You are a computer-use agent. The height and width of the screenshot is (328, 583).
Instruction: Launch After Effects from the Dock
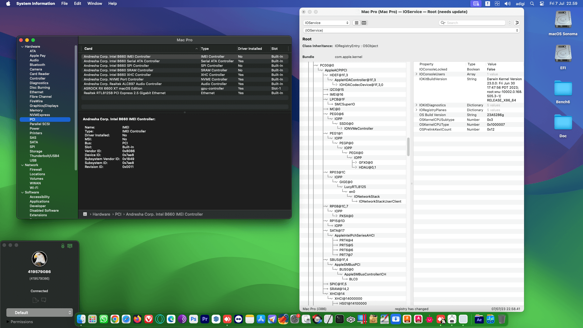tap(479, 319)
